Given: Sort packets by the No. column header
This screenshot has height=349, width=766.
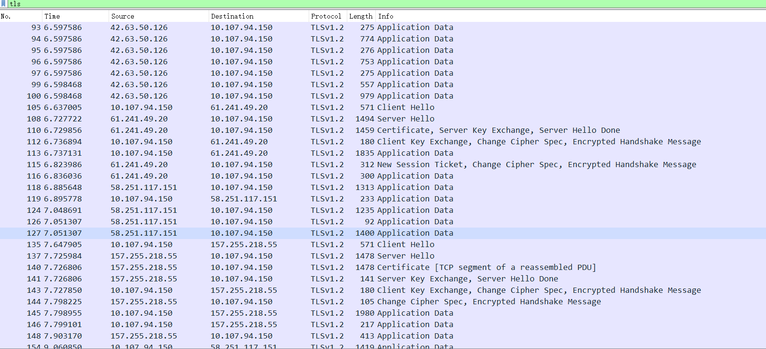Looking at the screenshot, I should [21, 16].
